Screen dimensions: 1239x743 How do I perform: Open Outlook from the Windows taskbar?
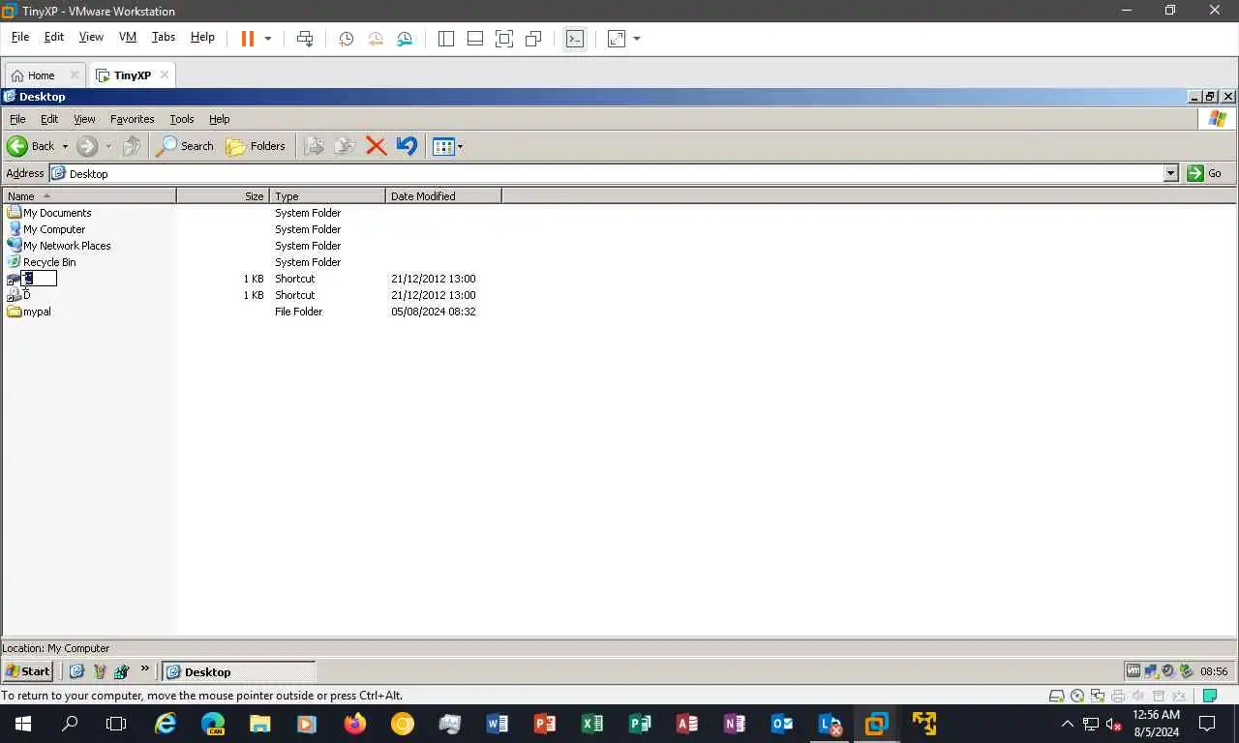tap(782, 723)
